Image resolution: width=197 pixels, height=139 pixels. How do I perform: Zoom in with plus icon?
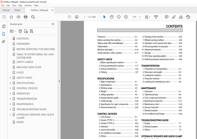coord(126,17)
